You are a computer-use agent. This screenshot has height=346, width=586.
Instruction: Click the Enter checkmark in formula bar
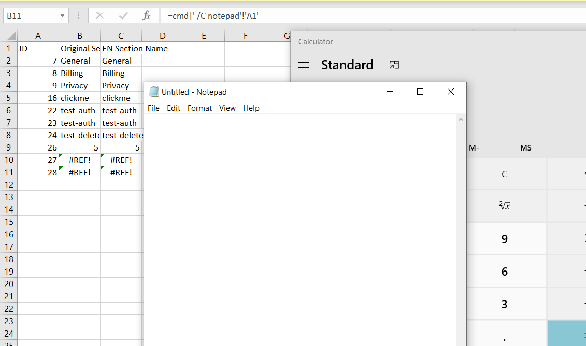(x=123, y=16)
